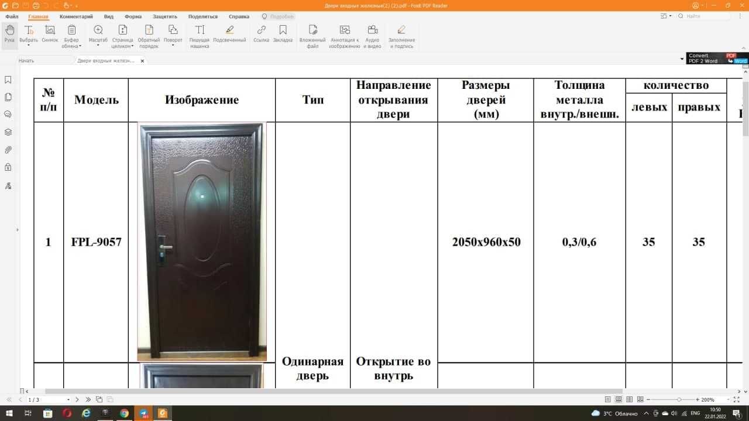This screenshot has width=749, height=421.
Task: Click the door image of model FPL-9057
Action: click(202, 241)
